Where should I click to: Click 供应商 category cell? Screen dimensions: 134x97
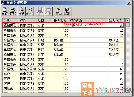pos(11,88)
